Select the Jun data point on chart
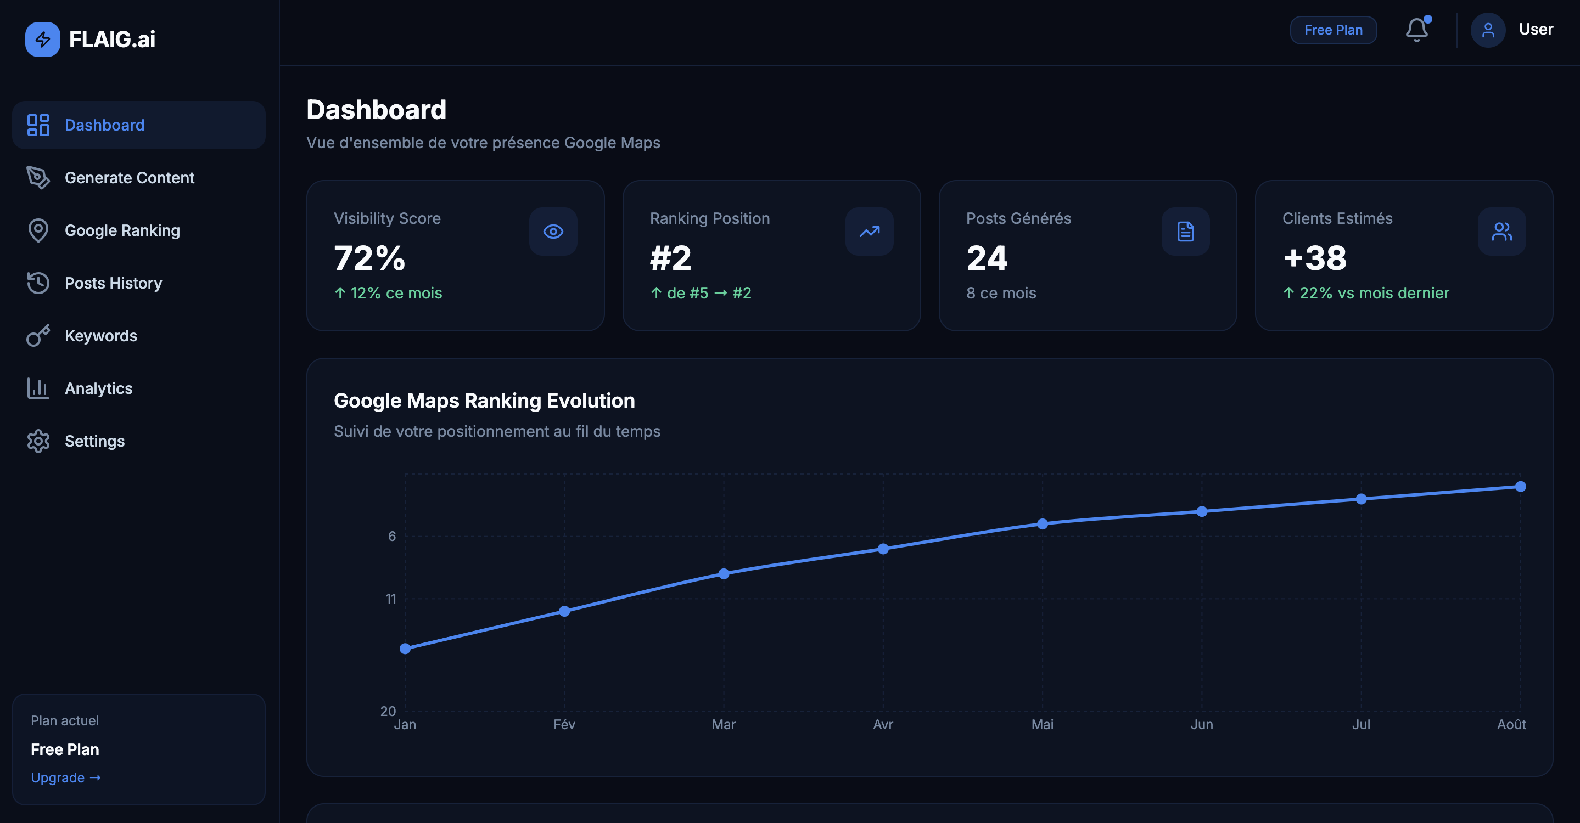 point(1202,511)
